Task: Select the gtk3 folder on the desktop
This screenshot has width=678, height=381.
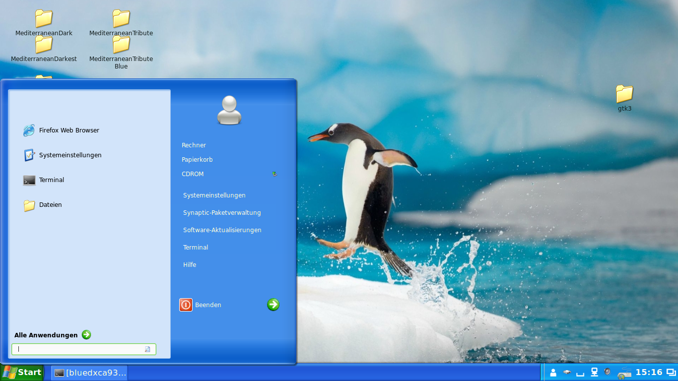Action: point(624,98)
